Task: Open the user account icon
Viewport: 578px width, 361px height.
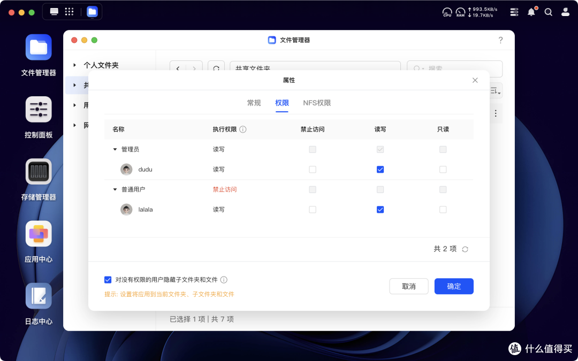Action: 565,12
